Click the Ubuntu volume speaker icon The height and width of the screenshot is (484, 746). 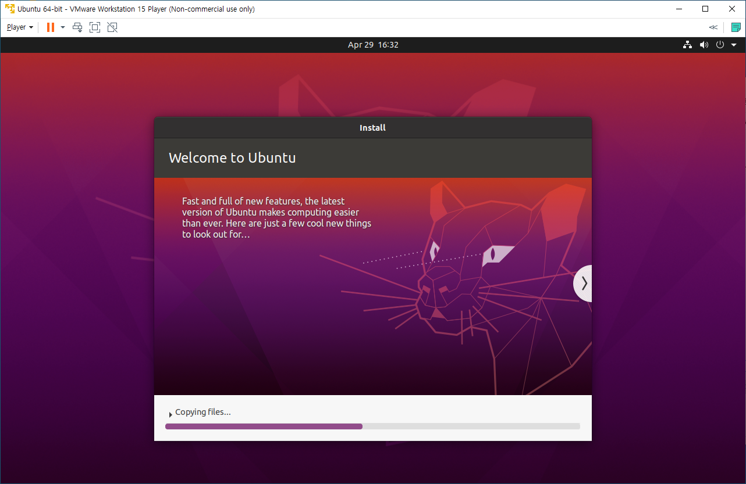(x=704, y=45)
